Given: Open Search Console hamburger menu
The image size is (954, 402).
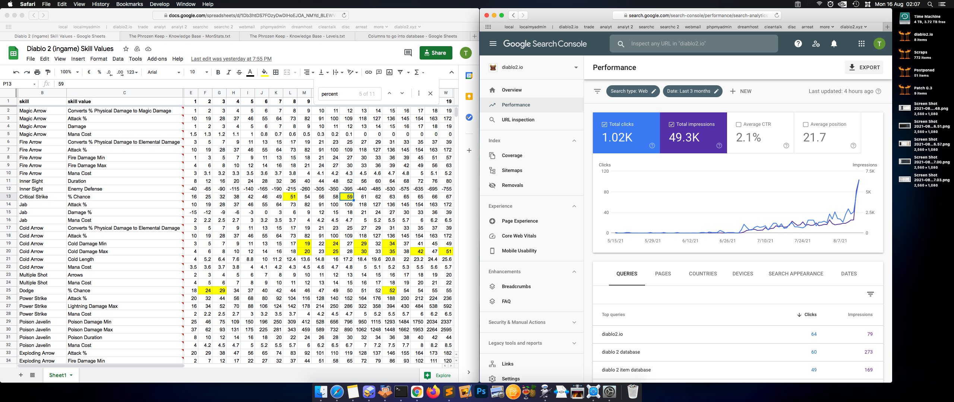Looking at the screenshot, I should point(493,44).
